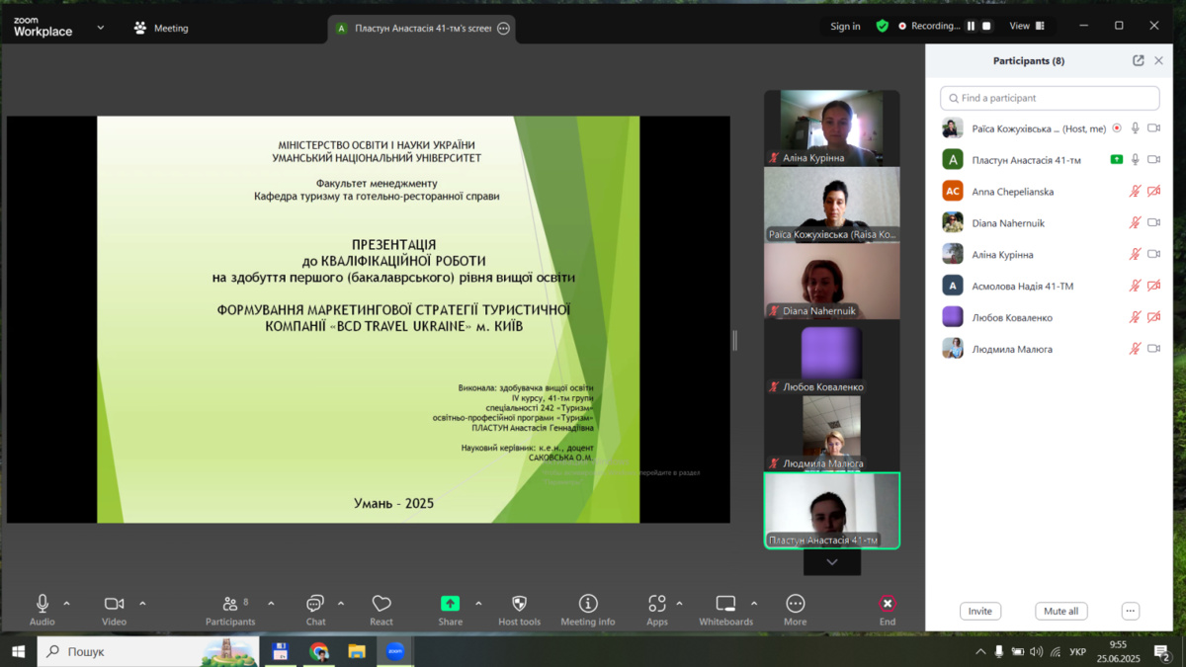Click the Windows Start button
Screen dimensions: 1186x667
tap(18, 651)
